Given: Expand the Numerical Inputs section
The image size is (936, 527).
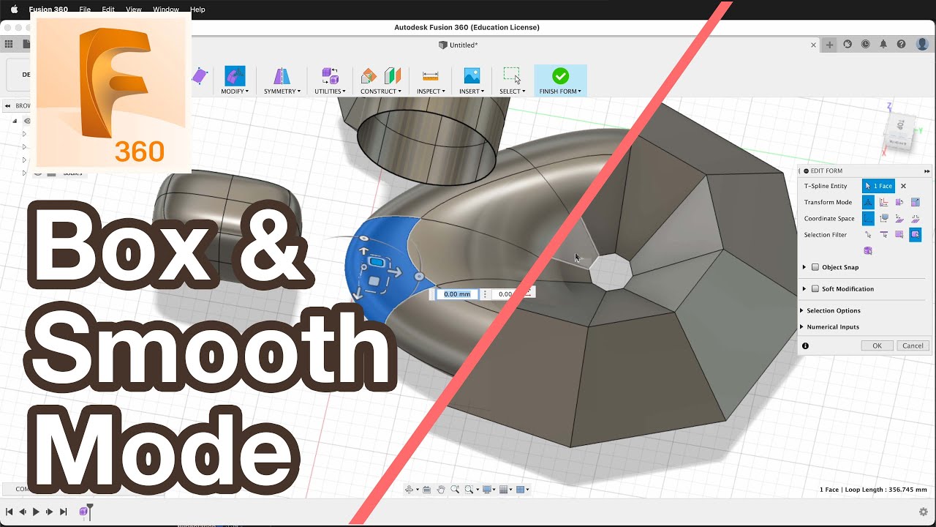Looking at the screenshot, I should (801, 326).
